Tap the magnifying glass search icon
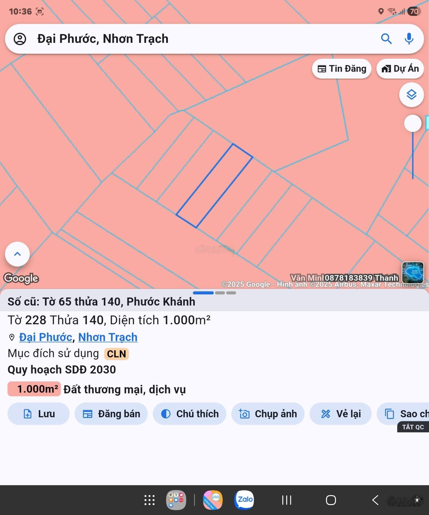 point(386,39)
